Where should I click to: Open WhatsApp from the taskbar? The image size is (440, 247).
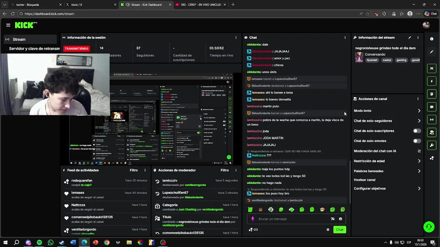tap(51, 243)
